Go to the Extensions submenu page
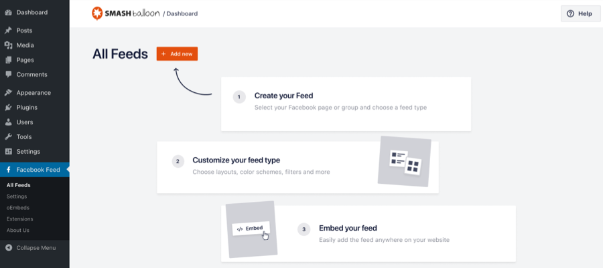The image size is (603, 268). point(19,219)
